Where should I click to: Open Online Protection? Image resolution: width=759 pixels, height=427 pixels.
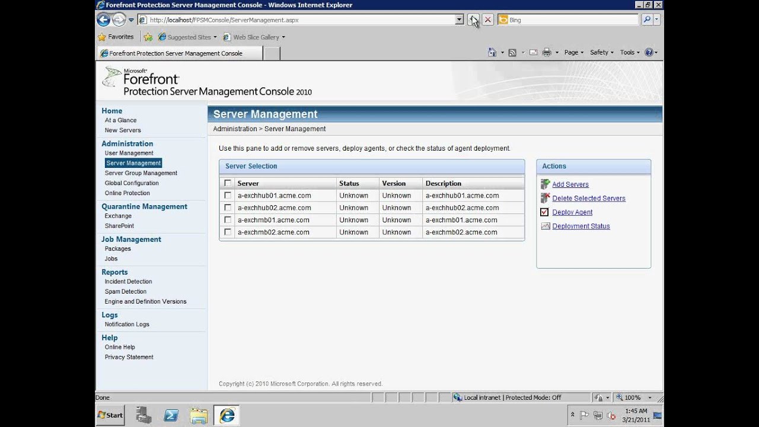point(127,193)
